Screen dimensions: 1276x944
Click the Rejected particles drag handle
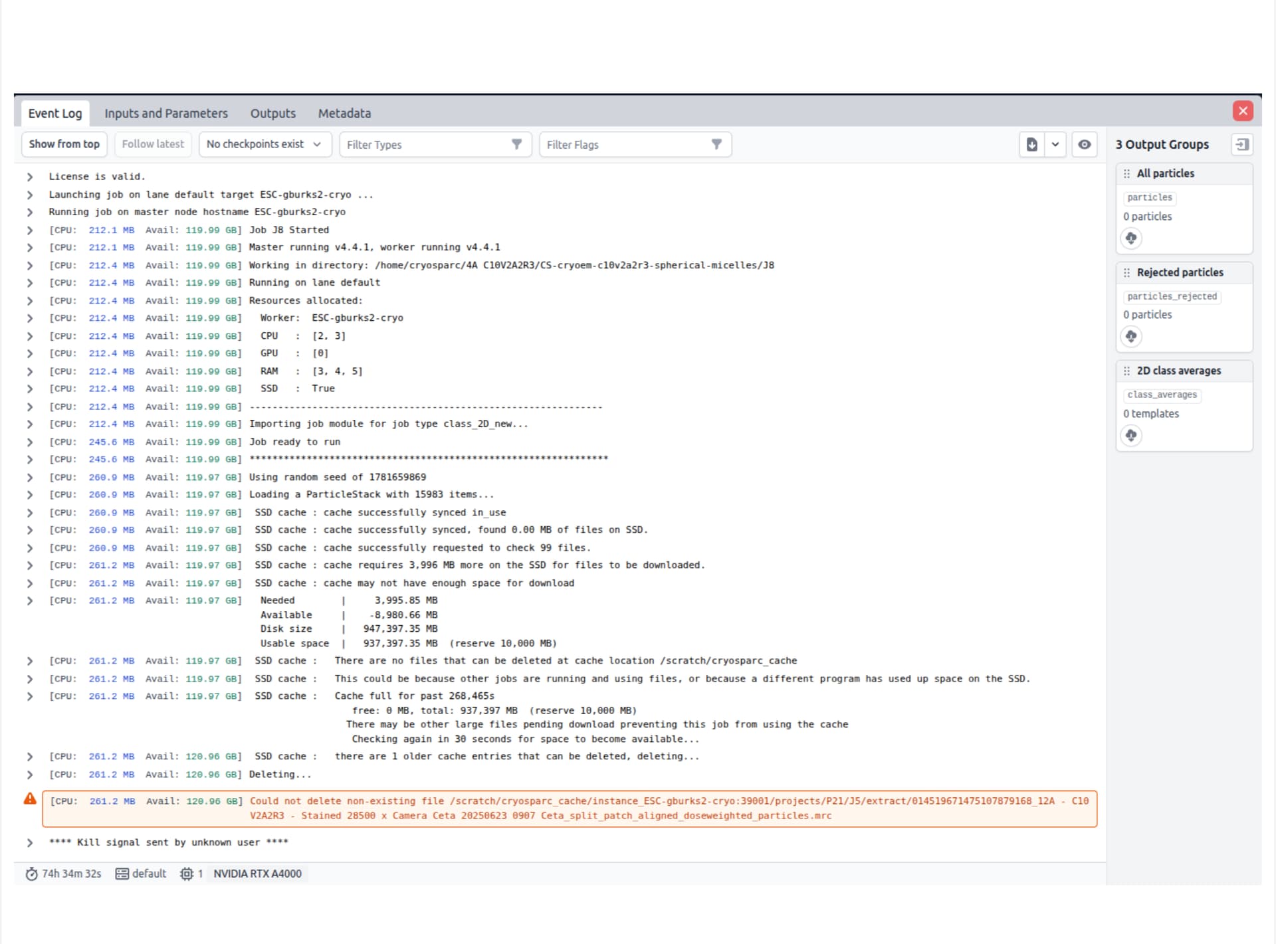click(1126, 272)
